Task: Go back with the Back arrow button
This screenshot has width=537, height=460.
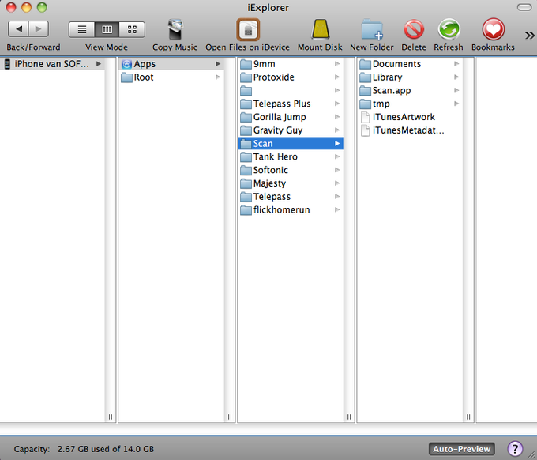Action: 18,29
